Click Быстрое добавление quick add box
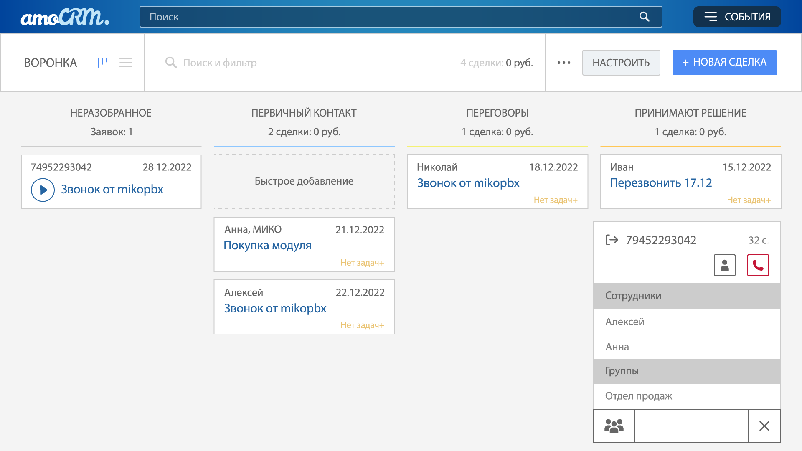Image resolution: width=802 pixels, height=451 pixels. (x=304, y=181)
